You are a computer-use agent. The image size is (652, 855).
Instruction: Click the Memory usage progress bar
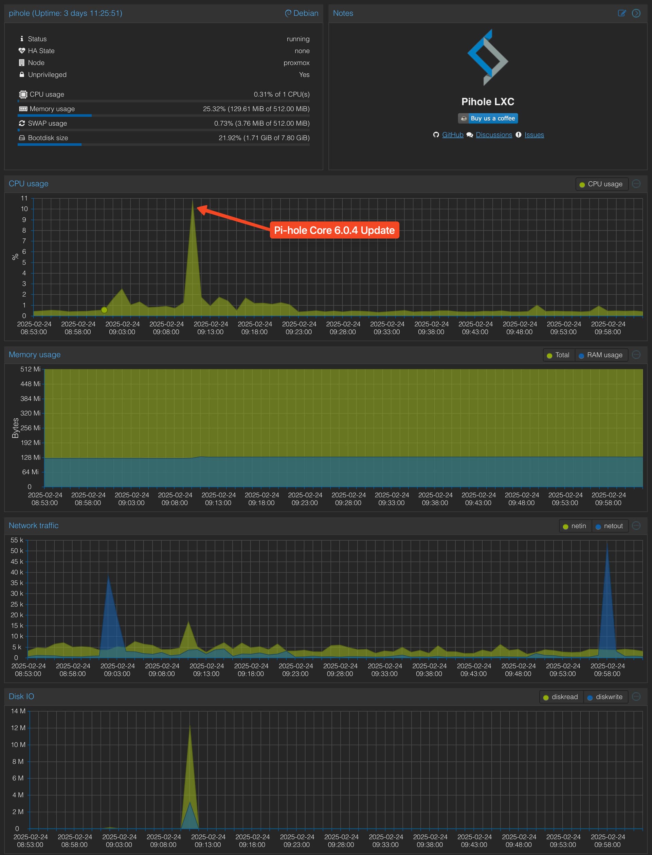(x=163, y=115)
